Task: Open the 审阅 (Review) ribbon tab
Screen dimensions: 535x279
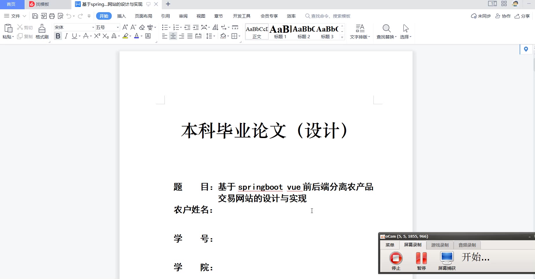Action: click(x=183, y=16)
